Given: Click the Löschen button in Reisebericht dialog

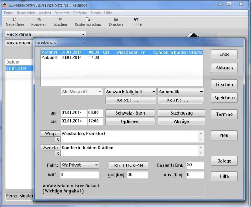Looking at the screenshot, I should click(224, 84).
